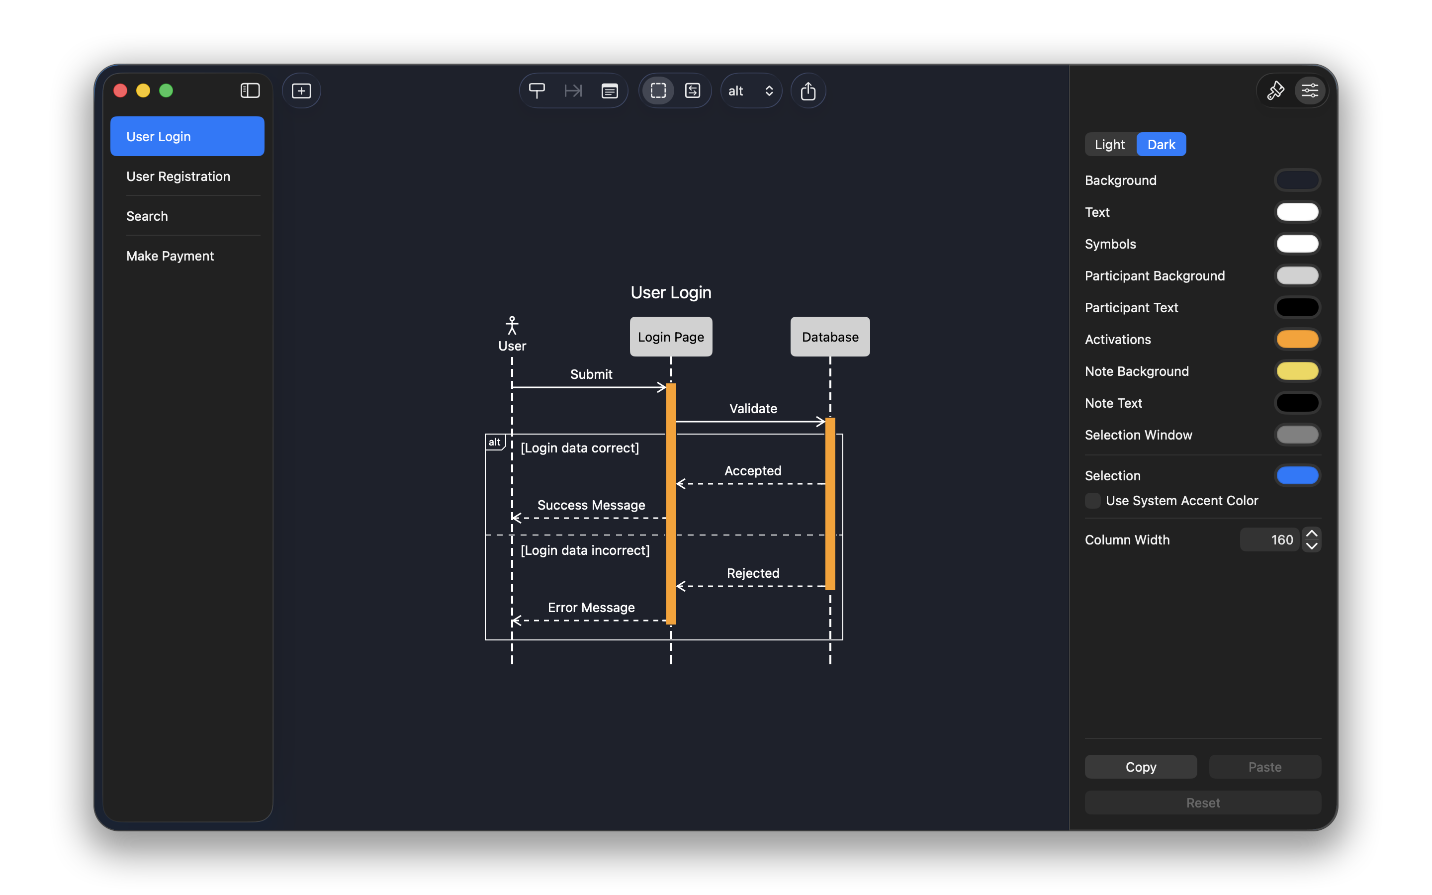The image size is (1432, 895).
Task: Enable Use System Accent Color checkbox
Action: [x=1092, y=501]
